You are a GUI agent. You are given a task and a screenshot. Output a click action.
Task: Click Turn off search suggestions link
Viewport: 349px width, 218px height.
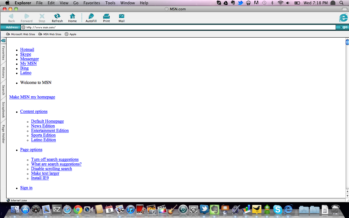[x=55, y=159]
